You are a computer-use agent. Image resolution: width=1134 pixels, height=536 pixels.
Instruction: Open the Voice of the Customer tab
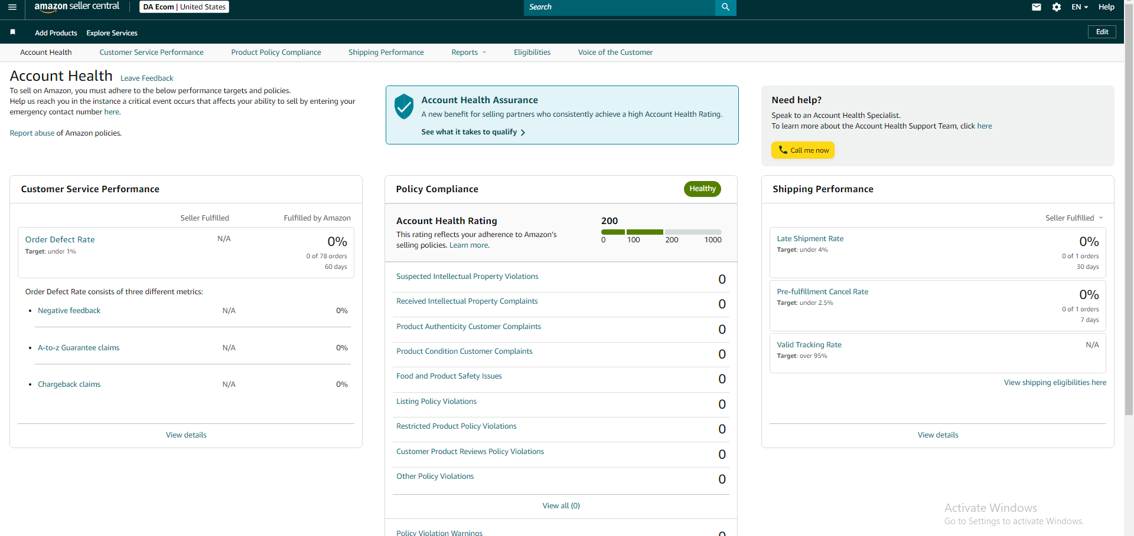[615, 52]
